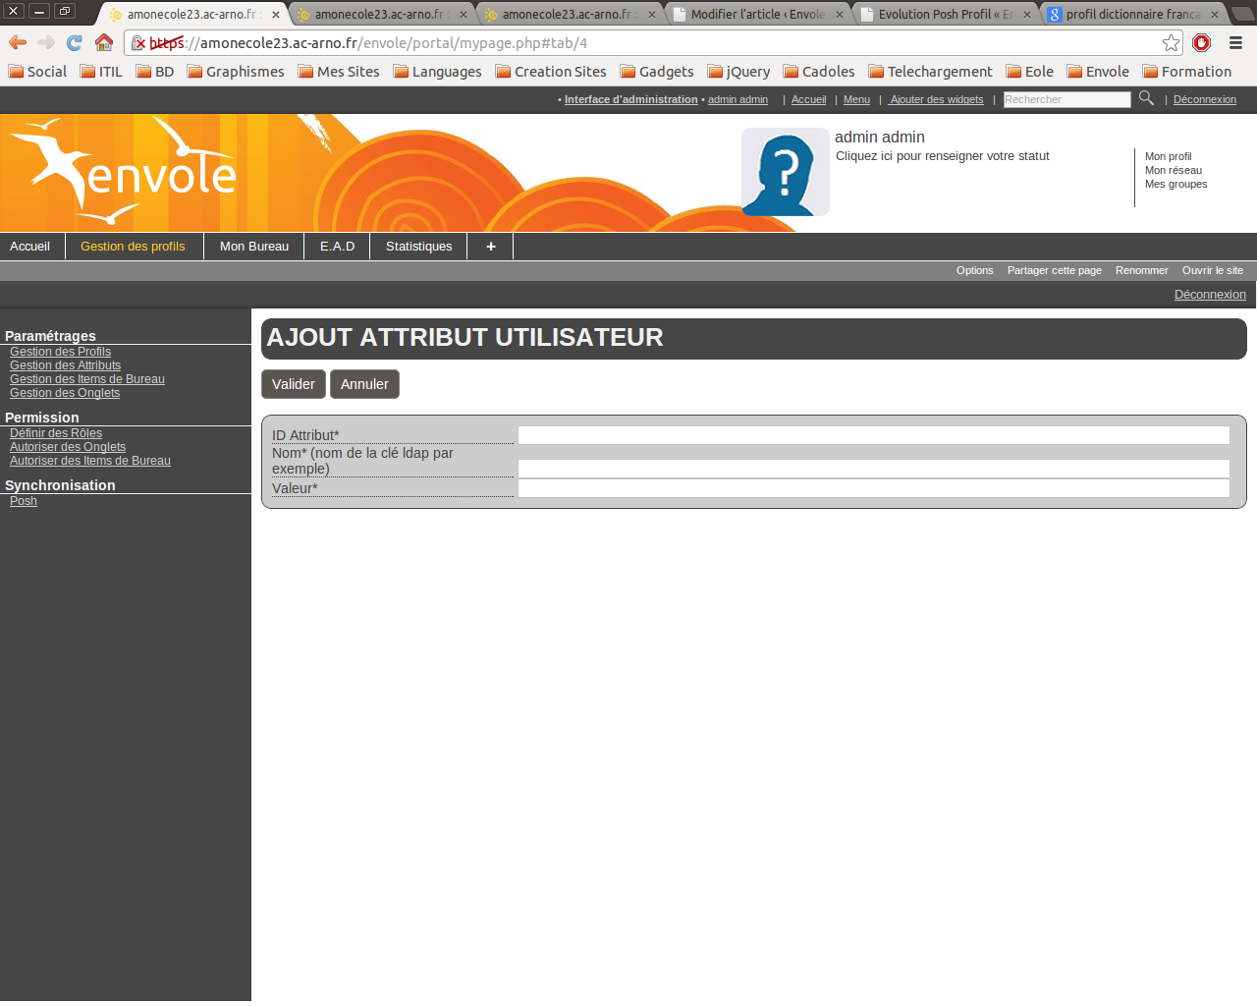Click the browser back arrow

tap(18, 42)
